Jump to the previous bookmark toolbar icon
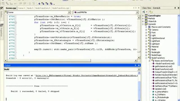The image size is (180, 101). (x=47, y=4)
